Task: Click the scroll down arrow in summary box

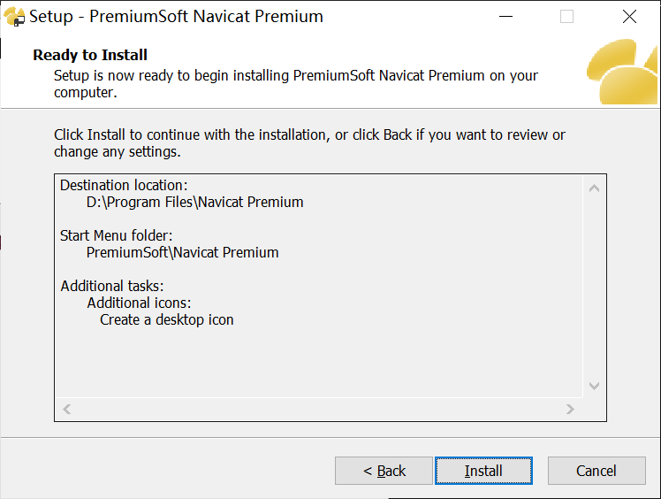Action: (594, 386)
